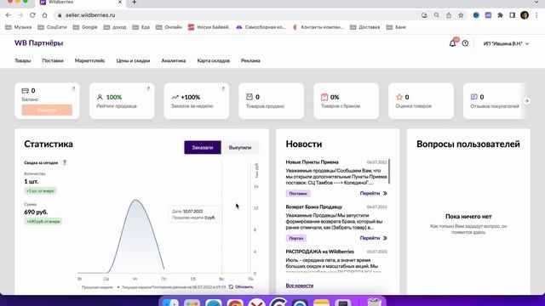The width and height of the screenshot is (545, 306).
Task: Click the WB Партнёры logo
Action: click(x=38, y=43)
